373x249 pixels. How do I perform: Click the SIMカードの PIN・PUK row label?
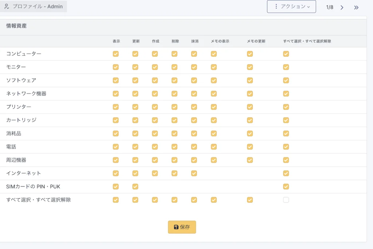(x=33, y=187)
